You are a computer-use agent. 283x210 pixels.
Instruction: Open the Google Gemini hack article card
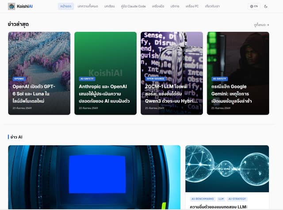click(x=238, y=73)
